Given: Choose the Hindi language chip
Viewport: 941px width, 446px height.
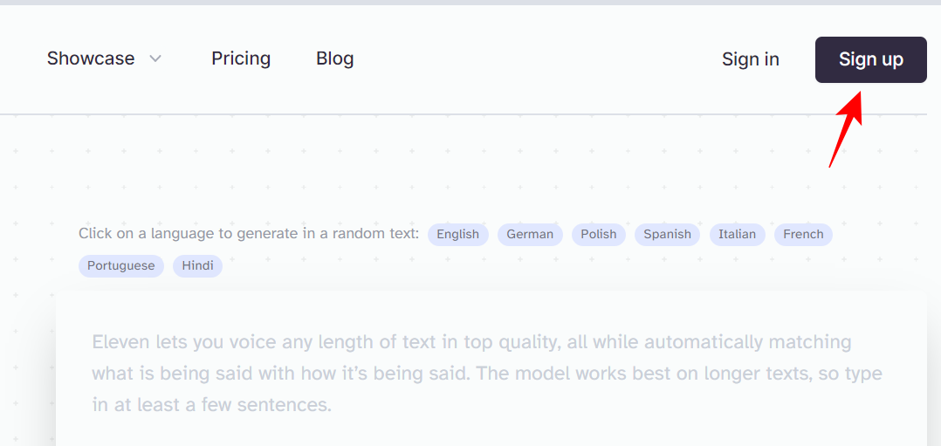Looking at the screenshot, I should 198,265.
